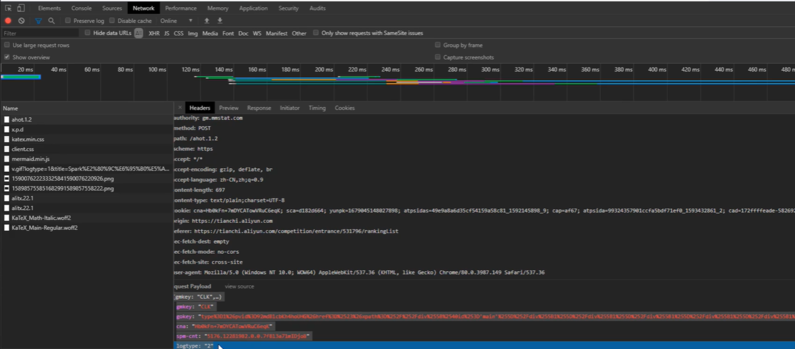Activate the inspect element picker icon
Image resolution: width=795 pixels, height=349 pixels.
click(x=8, y=8)
